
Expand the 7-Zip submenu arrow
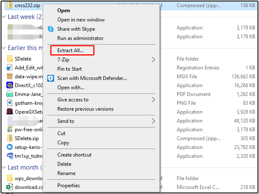pyautogui.click(x=153, y=60)
